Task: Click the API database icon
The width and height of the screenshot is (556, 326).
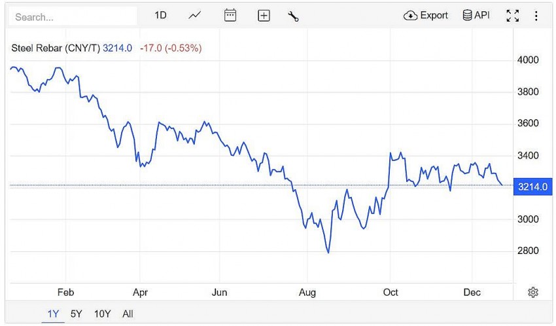Action: pos(467,16)
